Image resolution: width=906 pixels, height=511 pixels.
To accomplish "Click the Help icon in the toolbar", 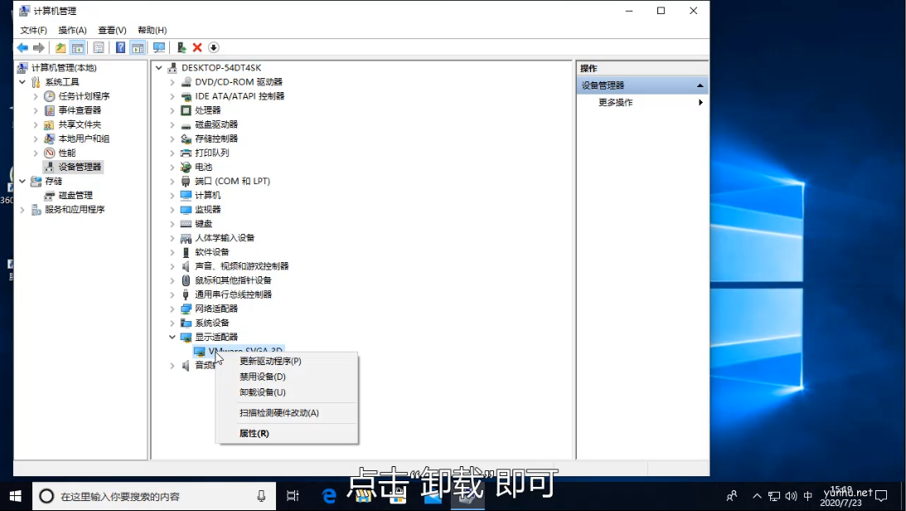I will click(x=119, y=47).
